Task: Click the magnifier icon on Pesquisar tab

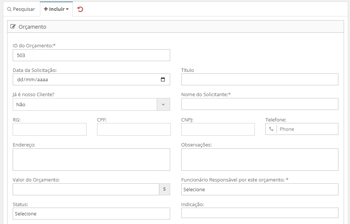Action: coord(9,9)
